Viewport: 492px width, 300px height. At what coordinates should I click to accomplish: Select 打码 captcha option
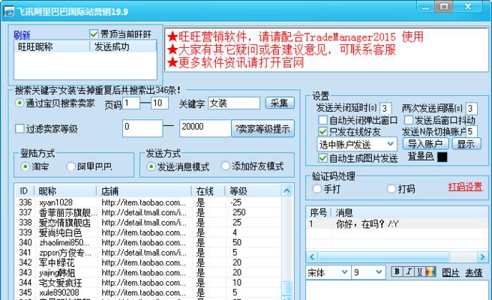click(x=391, y=188)
